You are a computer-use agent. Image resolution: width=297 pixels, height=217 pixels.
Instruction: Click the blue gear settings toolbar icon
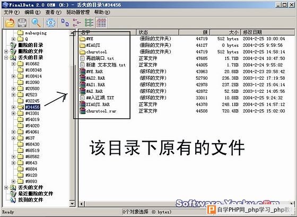[x=51, y=22]
